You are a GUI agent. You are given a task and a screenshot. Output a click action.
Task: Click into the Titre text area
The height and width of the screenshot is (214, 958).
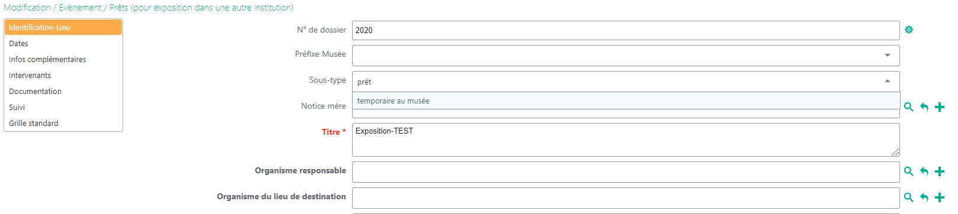coord(625,140)
